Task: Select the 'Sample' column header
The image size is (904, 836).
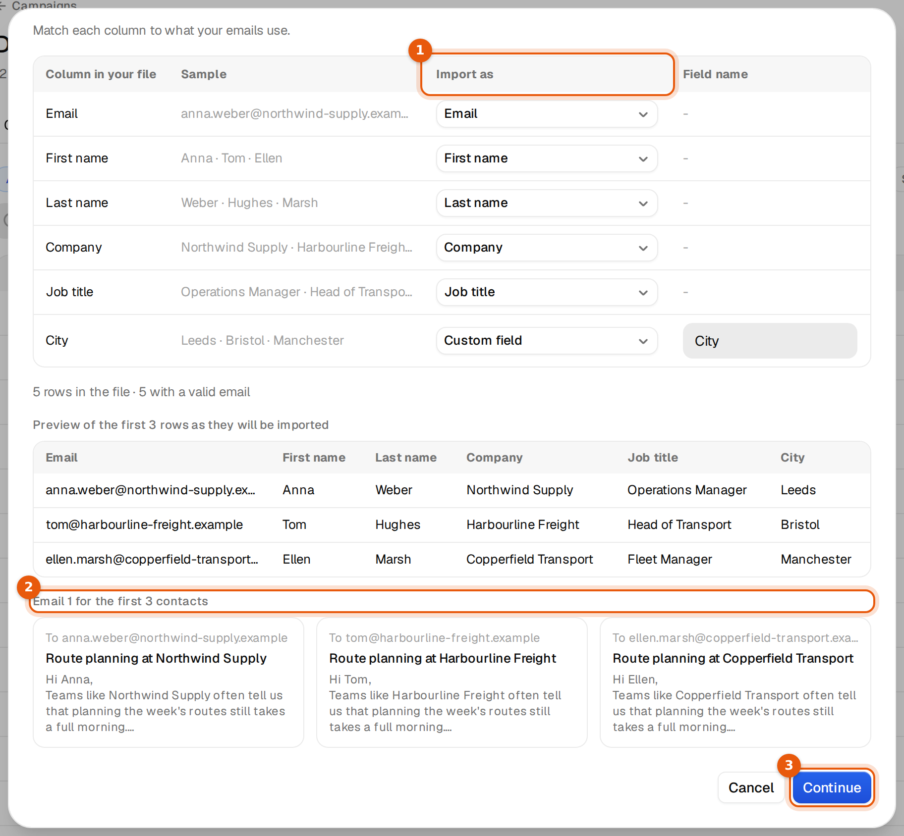Action: [x=204, y=74]
